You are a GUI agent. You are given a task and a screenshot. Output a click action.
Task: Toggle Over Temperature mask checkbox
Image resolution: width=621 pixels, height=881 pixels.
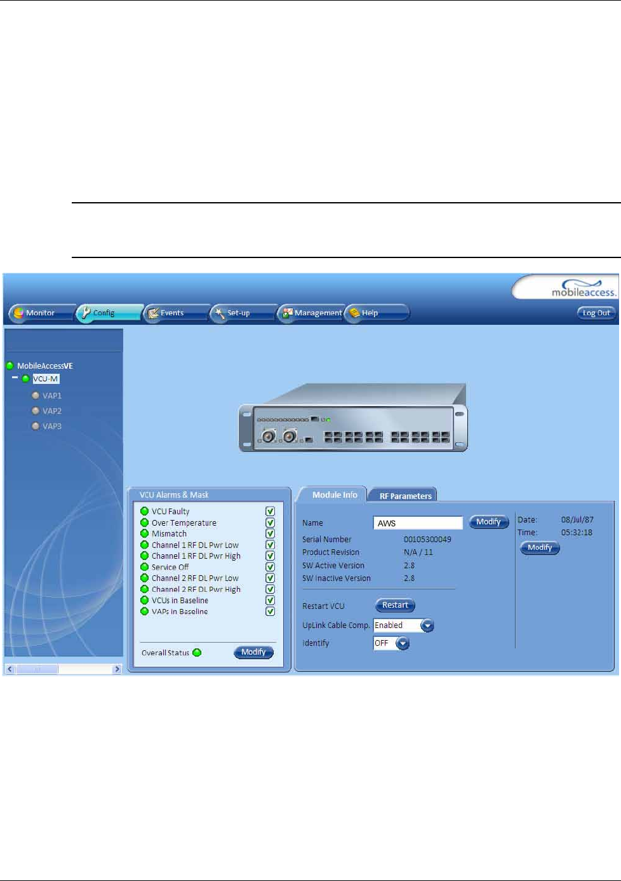[270, 522]
